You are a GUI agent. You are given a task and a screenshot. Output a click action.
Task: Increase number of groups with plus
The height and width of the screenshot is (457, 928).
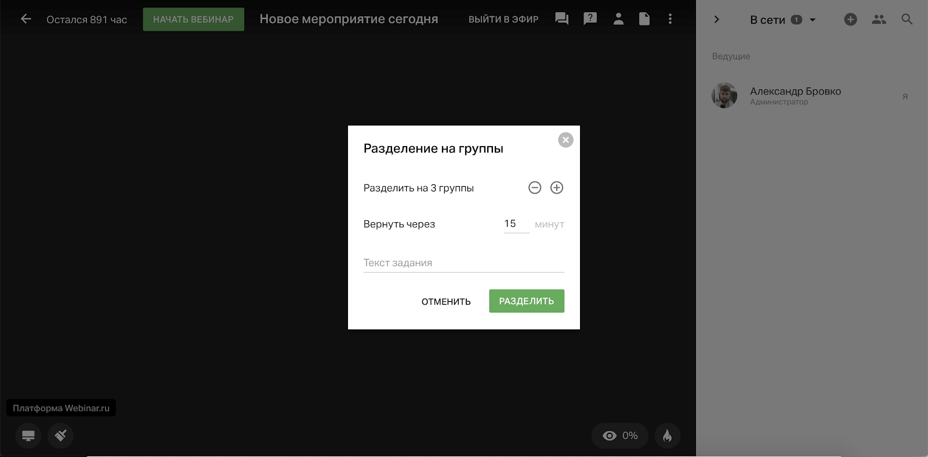pyautogui.click(x=557, y=188)
